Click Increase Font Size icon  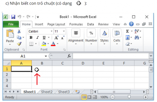tap(57, 38)
